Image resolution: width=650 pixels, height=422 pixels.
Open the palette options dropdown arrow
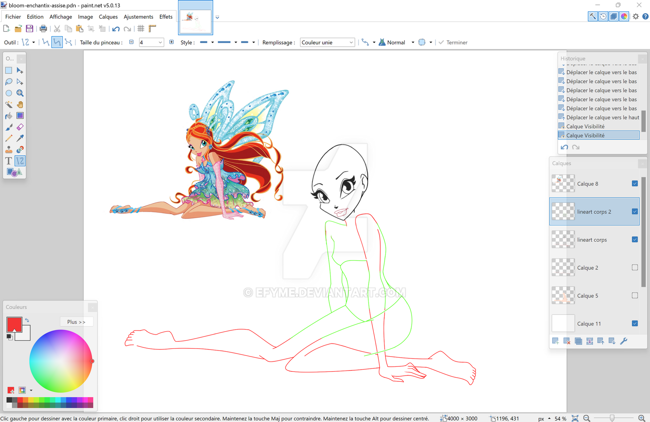31,390
